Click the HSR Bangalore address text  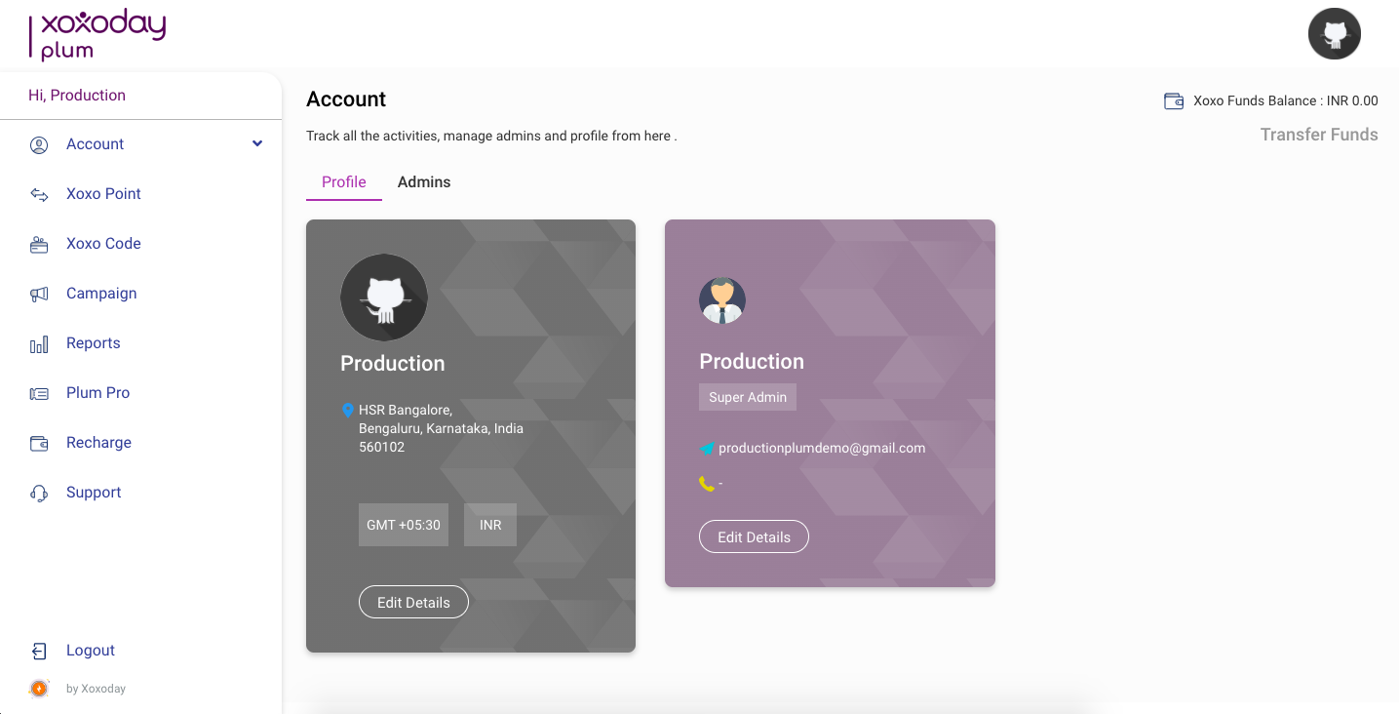click(441, 428)
